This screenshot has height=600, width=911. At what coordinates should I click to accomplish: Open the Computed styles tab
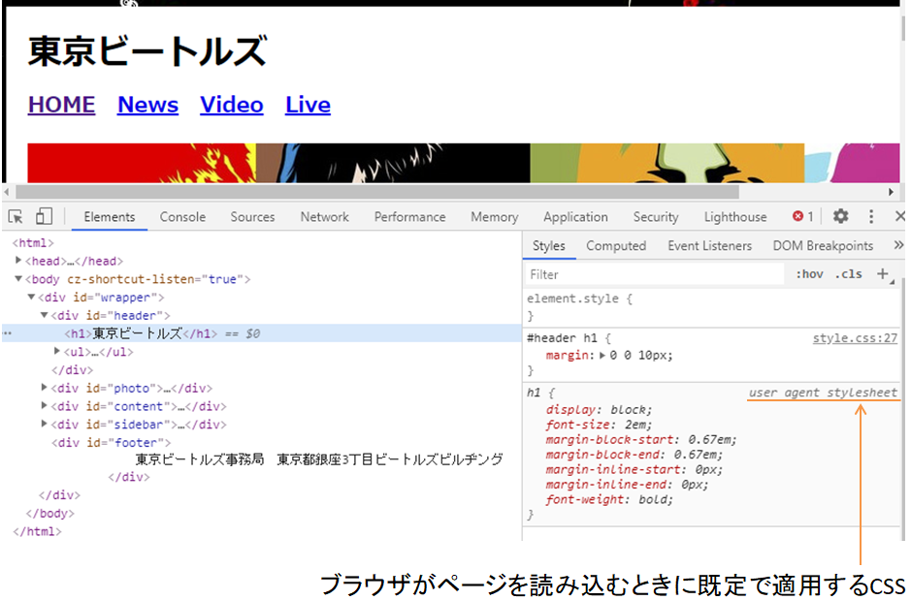615,246
